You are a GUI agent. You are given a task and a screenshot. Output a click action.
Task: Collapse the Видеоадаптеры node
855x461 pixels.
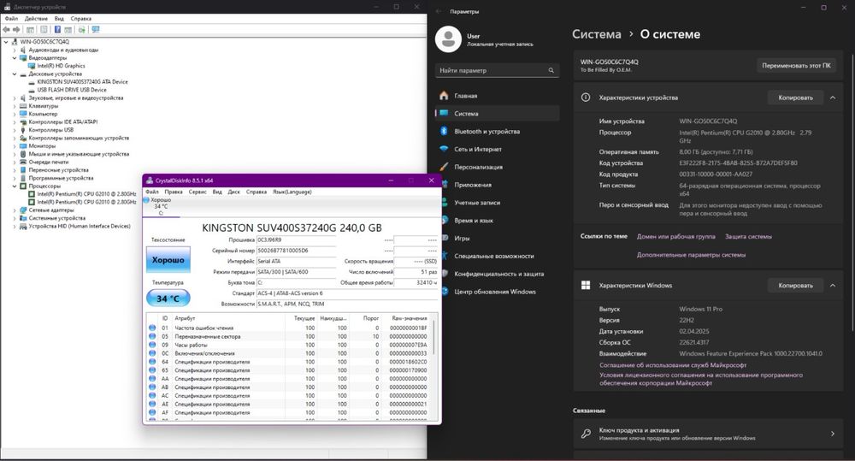pyautogui.click(x=15, y=58)
